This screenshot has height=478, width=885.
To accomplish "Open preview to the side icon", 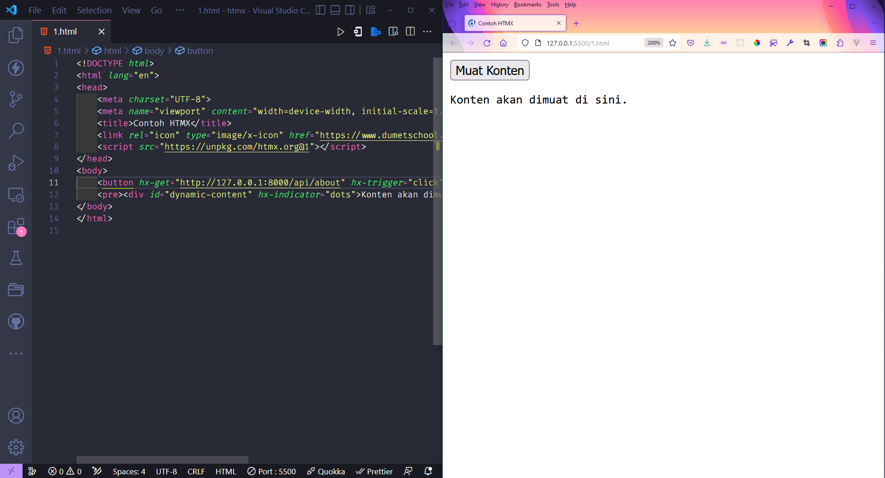I will point(393,32).
